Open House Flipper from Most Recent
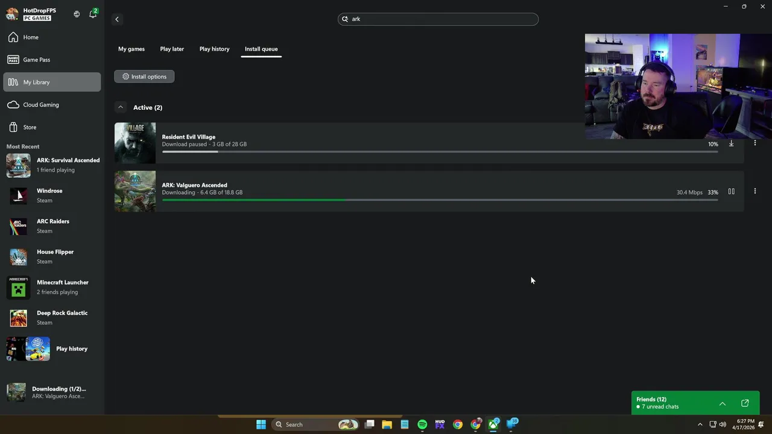This screenshot has width=772, height=434. (x=53, y=257)
